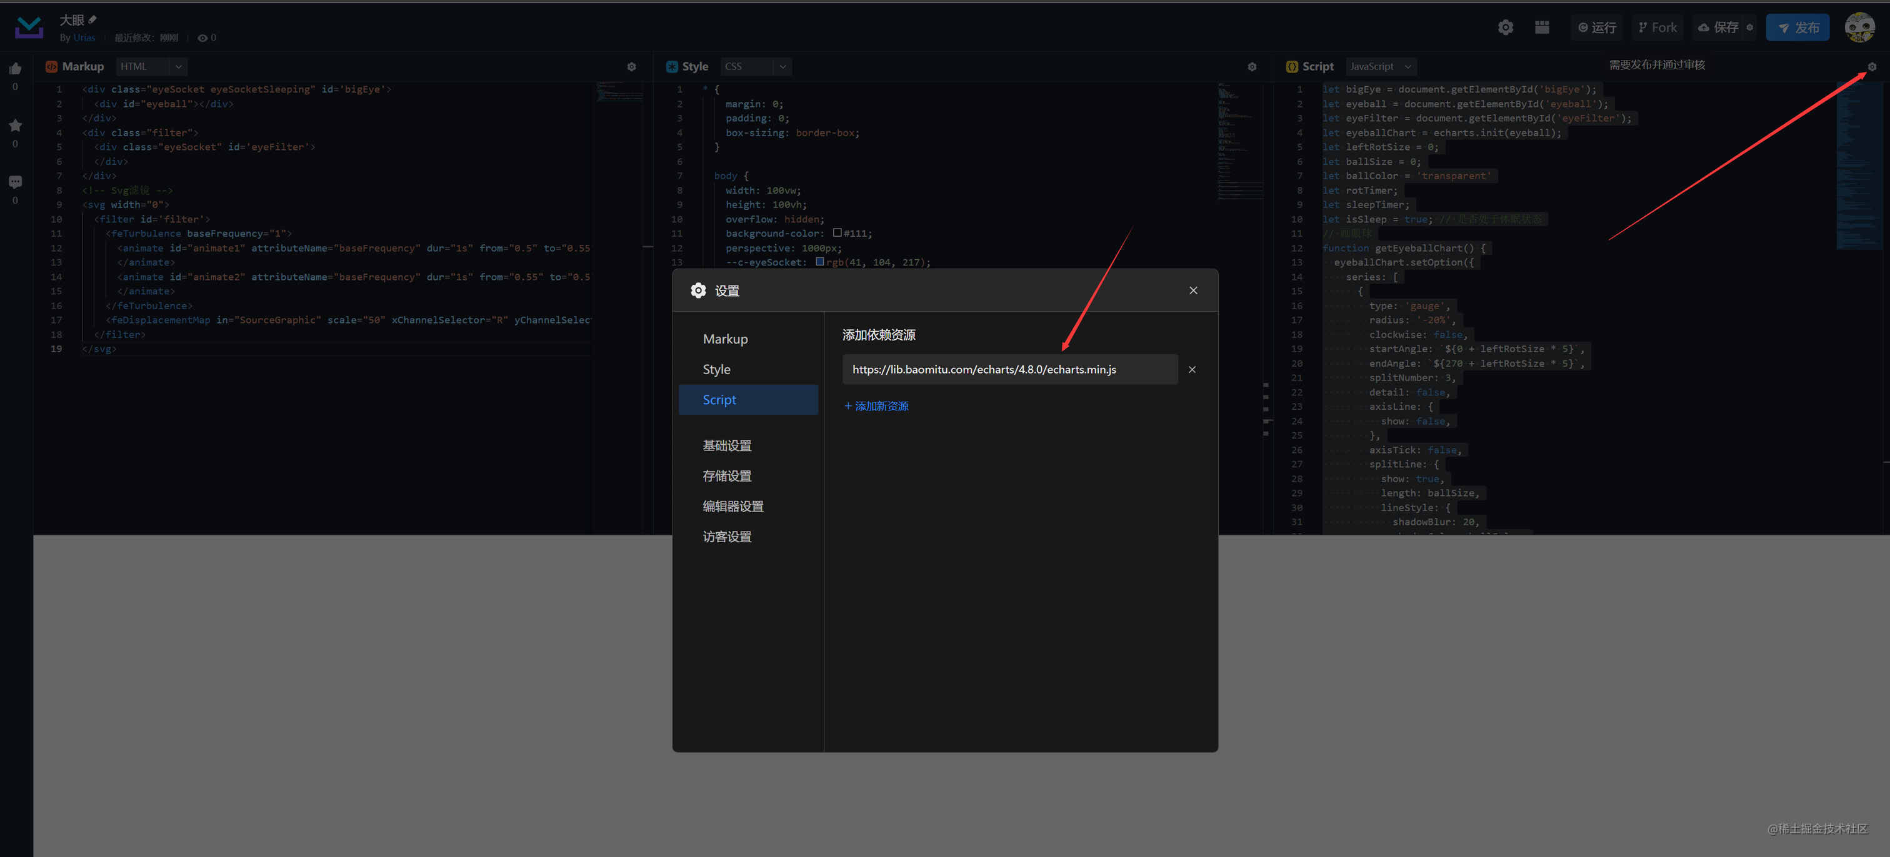Click the view count eye icon
This screenshot has height=857, width=1890.
click(x=202, y=38)
